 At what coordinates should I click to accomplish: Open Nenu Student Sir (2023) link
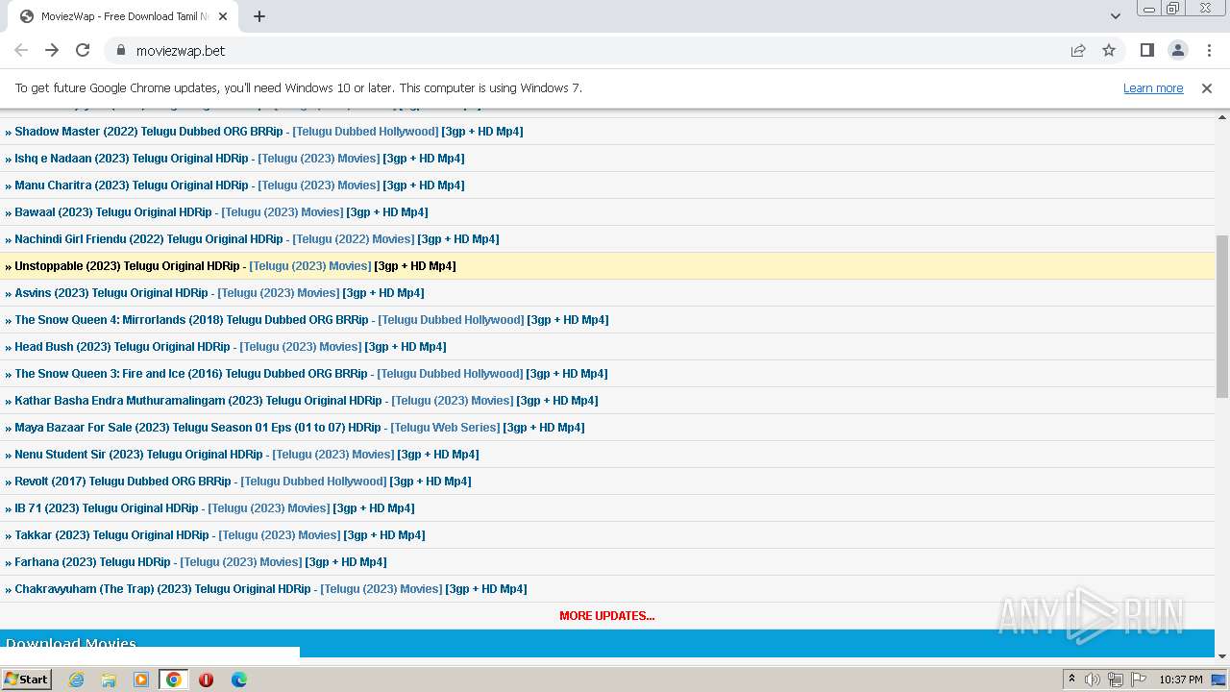pos(138,455)
